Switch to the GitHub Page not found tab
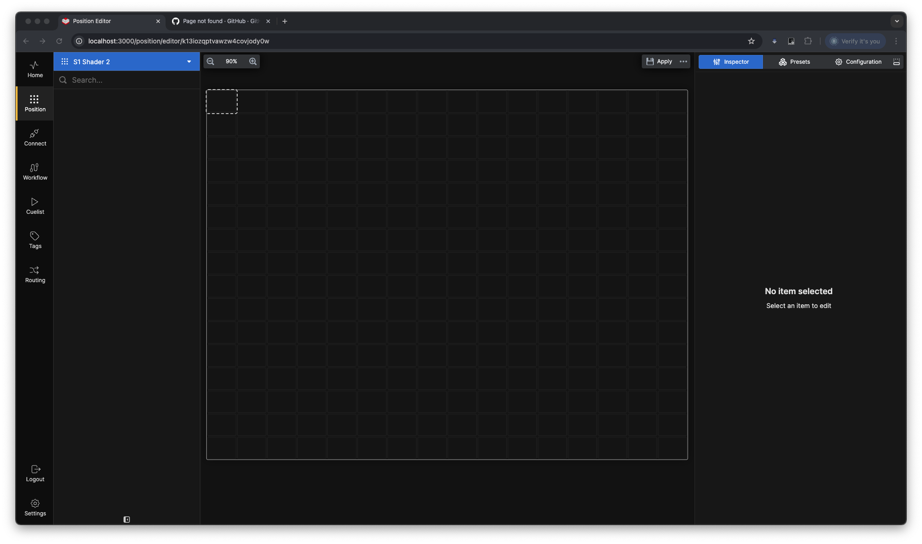Viewport: 922px width, 544px height. (221, 21)
